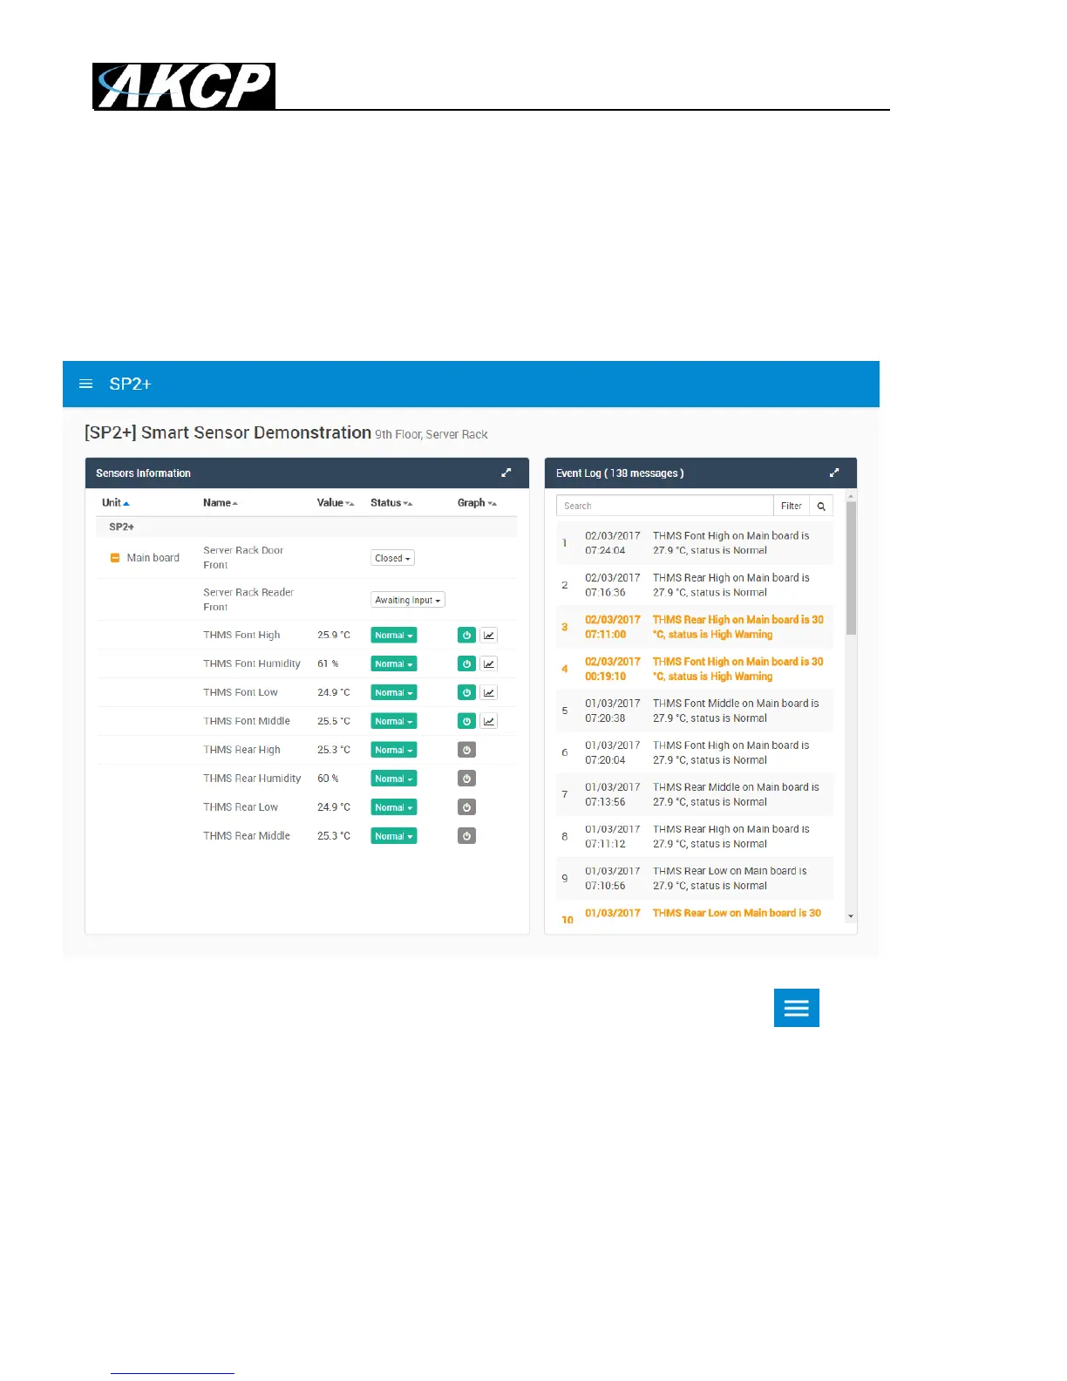Sort sensors by Status column
Viewport: 1067px width, 1381px height.
[391, 503]
